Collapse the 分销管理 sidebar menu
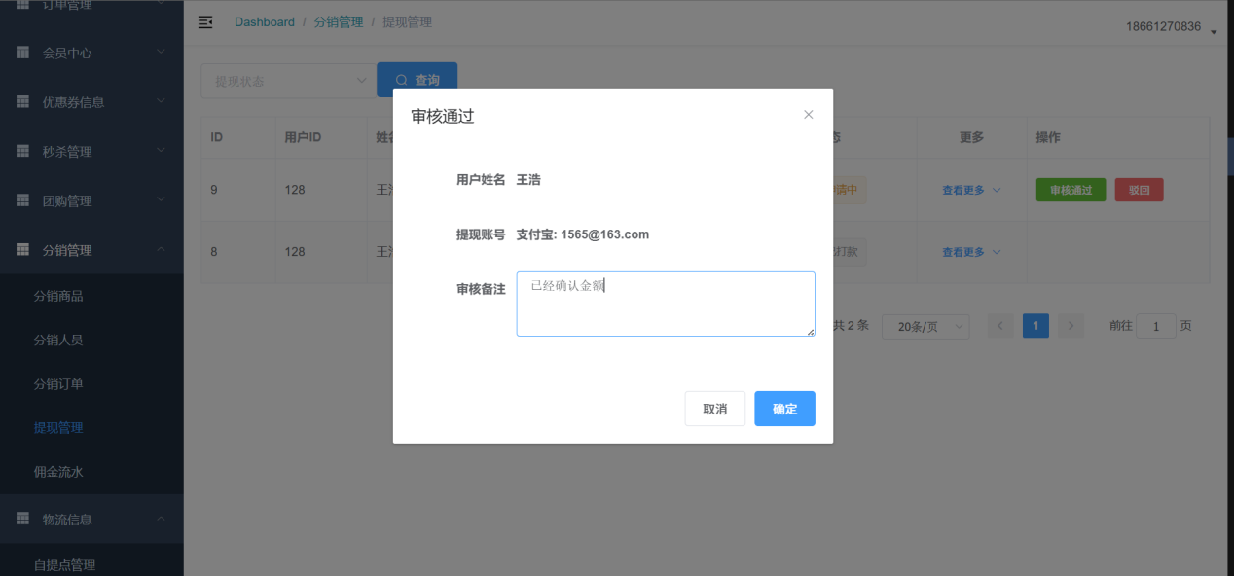This screenshot has width=1234, height=576. tap(161, 250)
